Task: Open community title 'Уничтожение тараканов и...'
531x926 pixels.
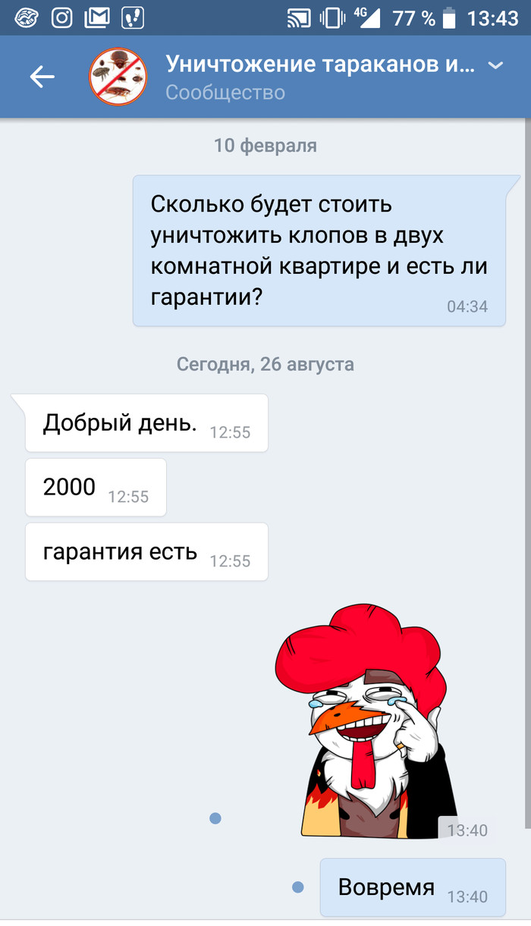Action: point(321,64)
